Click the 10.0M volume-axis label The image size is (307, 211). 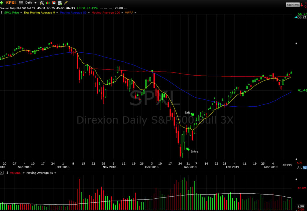[x=302, y=188]
